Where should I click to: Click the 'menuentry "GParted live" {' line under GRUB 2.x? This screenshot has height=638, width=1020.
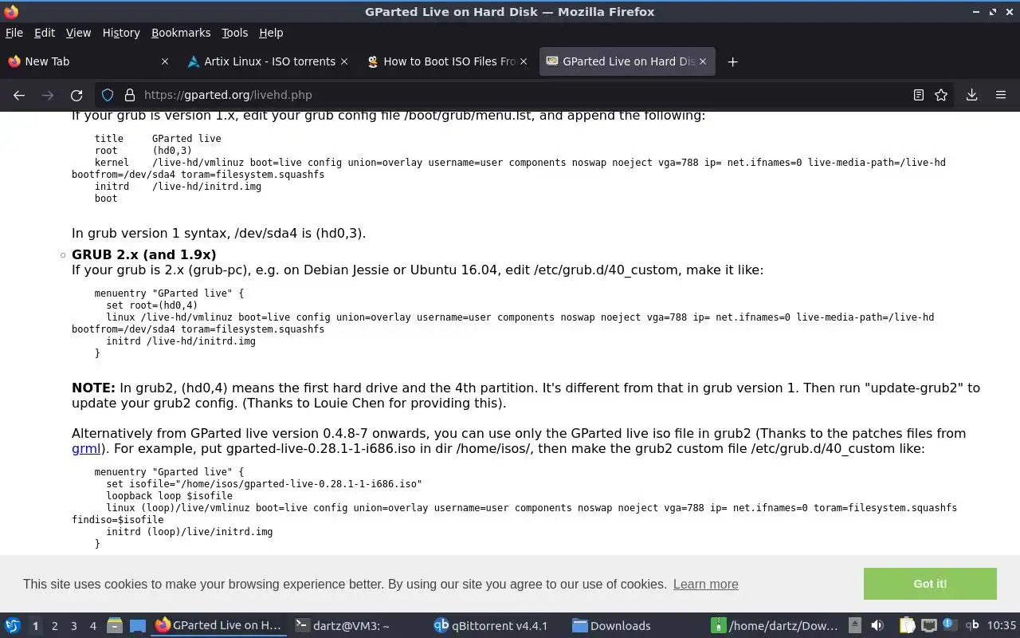pos(169,293)
